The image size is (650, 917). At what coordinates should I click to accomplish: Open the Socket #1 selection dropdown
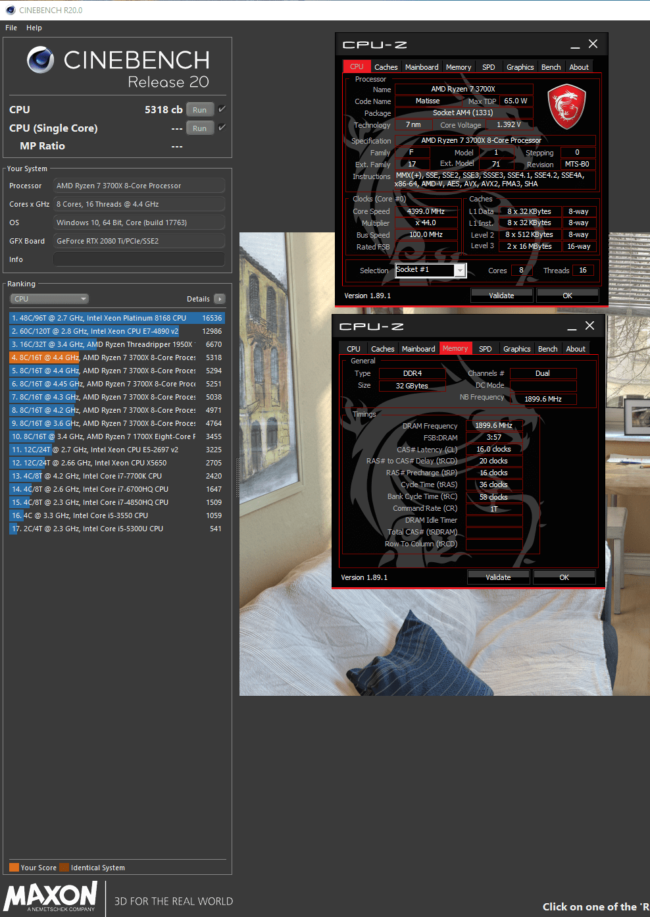click(x=430, y=270)
